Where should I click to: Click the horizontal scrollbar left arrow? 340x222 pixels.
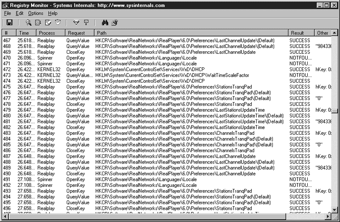tap(5, 216)
